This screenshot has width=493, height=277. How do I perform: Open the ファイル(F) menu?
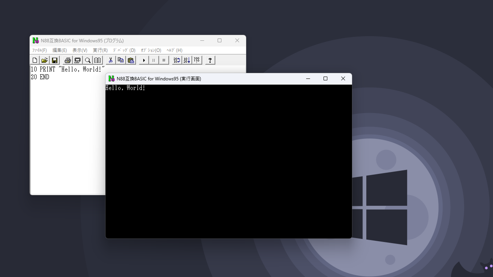(39, 50)
